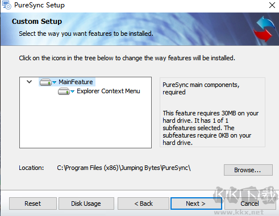Proceed with the Next > button
The width and height of the screenshot is (279, 216).
pyautogui.click(x=196, y=203)
